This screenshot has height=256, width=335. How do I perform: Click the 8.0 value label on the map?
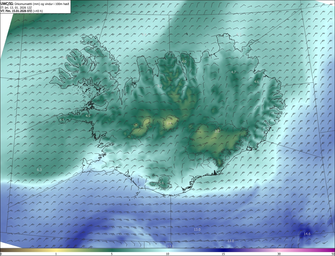pos(160,86)
